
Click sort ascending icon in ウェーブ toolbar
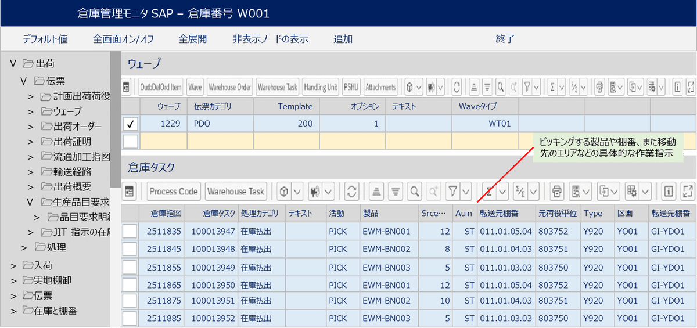coord(474,87)
